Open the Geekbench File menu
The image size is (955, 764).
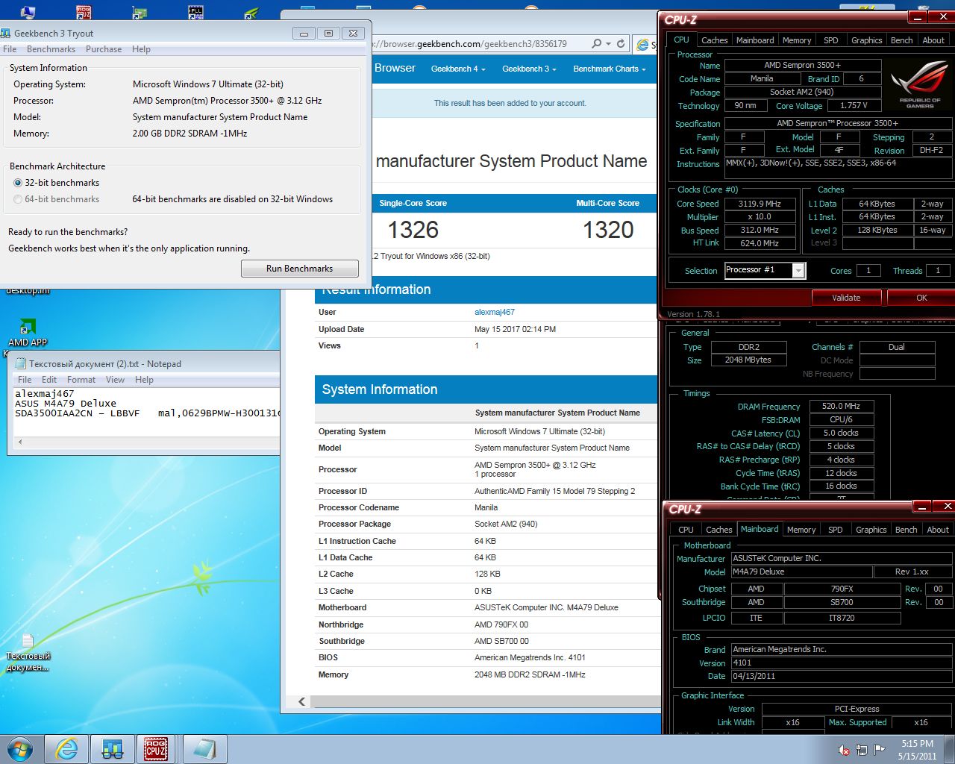[x=10, y=49]
